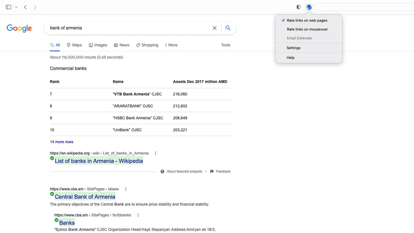Viewport: 414px width, 233px height.
Task: Open three-dot options beside Wikipedia URL
Action: coord(156,153)
